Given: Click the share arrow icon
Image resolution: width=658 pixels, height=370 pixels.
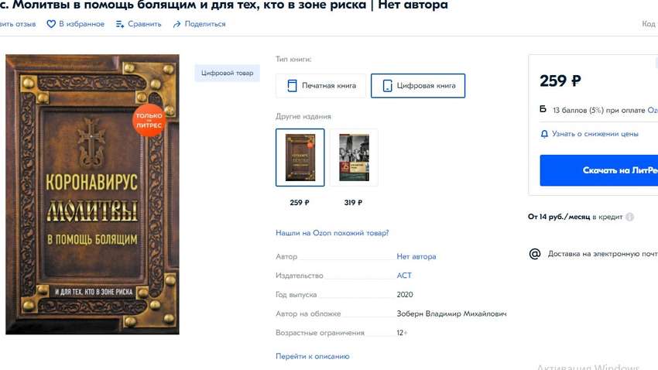Looking at the screenshot, I should coord(177,24).
